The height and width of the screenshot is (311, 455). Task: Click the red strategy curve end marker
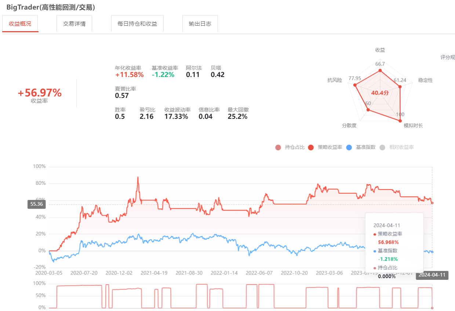point(432,203)
